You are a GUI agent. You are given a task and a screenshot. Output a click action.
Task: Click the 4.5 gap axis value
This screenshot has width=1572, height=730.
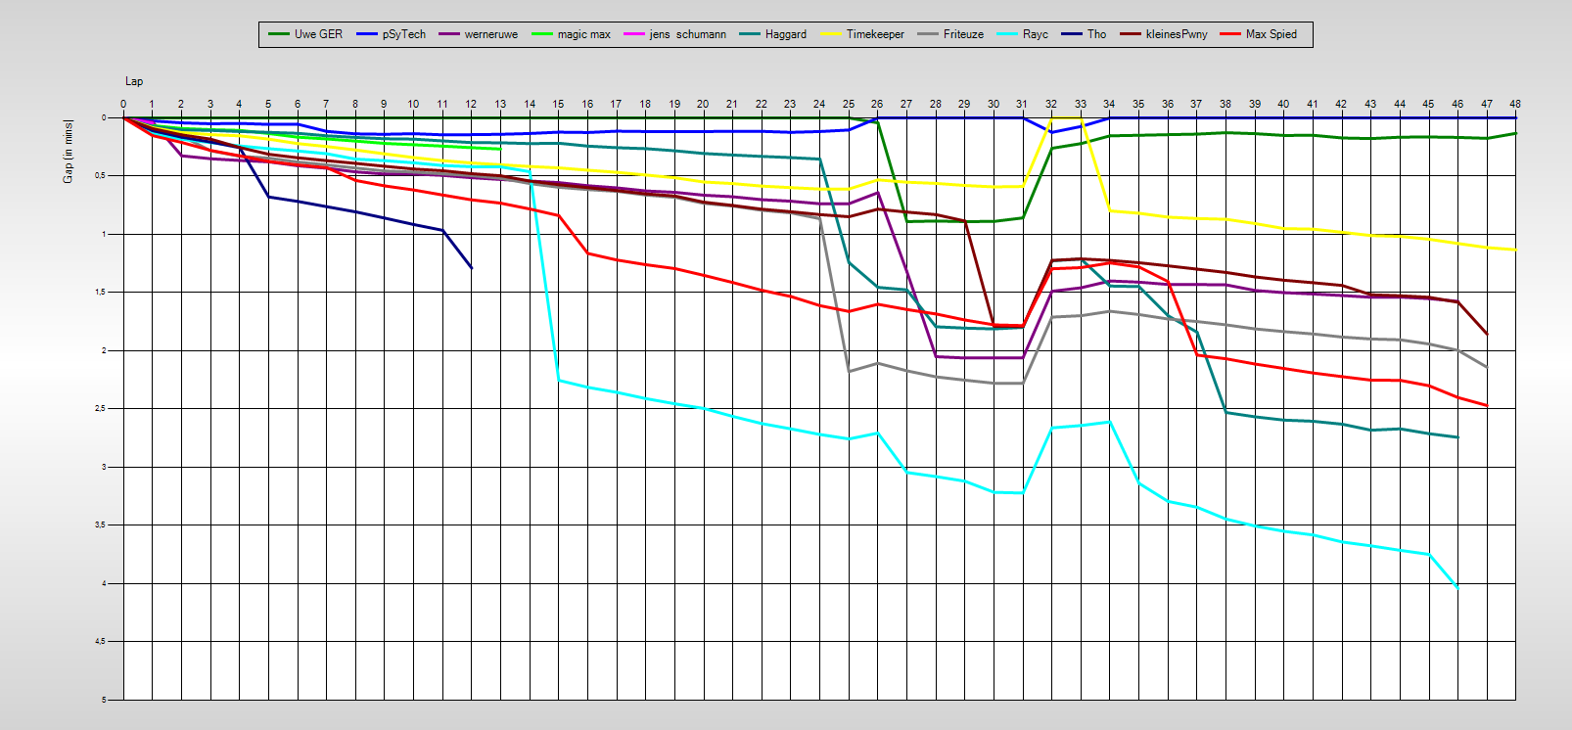click(101, 642)
